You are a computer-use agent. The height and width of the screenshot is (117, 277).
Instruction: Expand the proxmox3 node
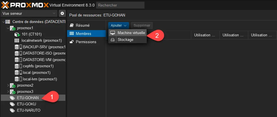point(7,91)
